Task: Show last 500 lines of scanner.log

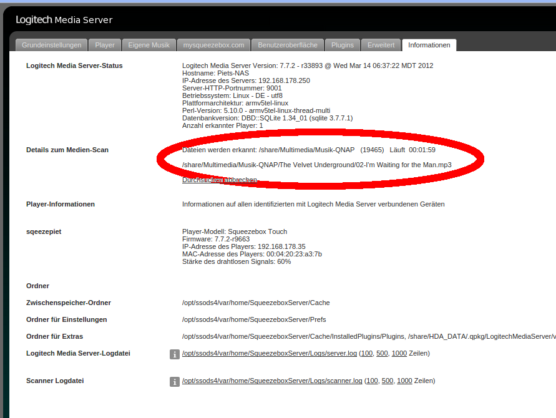Action: [x=388, y=381]
